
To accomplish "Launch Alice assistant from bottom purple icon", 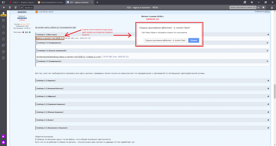I will pos(3,142).
